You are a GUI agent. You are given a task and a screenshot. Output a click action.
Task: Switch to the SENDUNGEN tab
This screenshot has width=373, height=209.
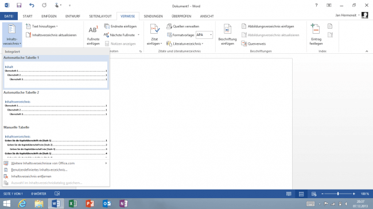pyautogui.click(x=153, y=16)
